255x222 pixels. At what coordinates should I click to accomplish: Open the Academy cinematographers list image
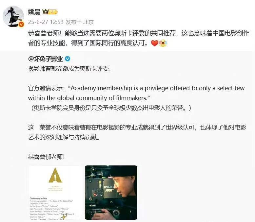(x=55, y=193)
